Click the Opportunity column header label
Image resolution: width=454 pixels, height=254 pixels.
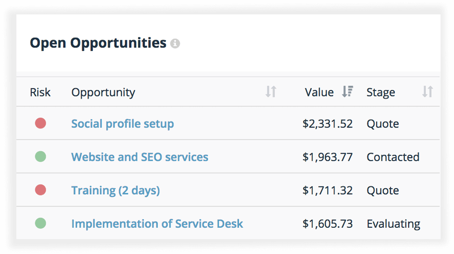coord(104,92)
